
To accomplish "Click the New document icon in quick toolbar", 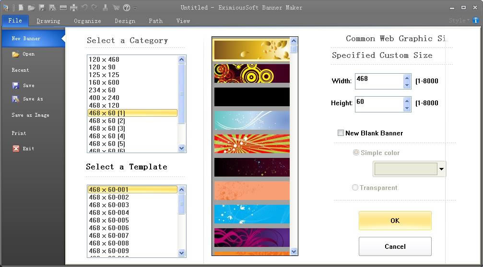I will (x=21, y=8).
